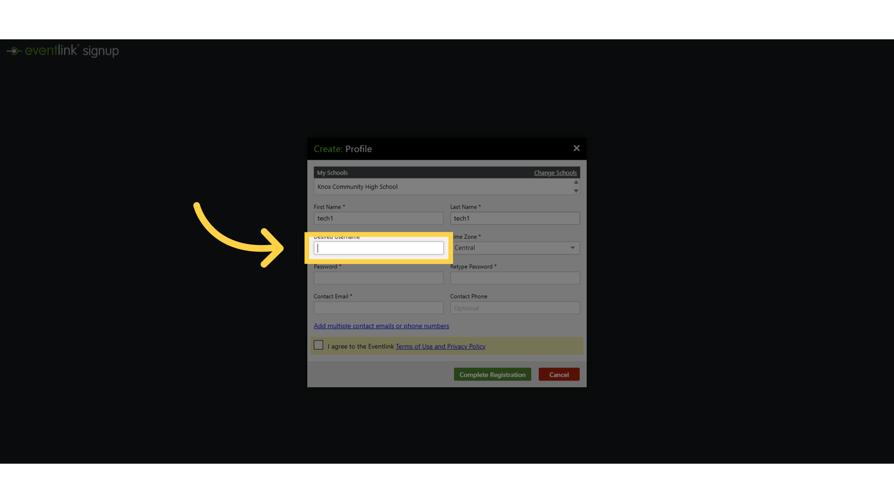
Task: Click schools list scroll down arrow
Action: pos(576,191)
